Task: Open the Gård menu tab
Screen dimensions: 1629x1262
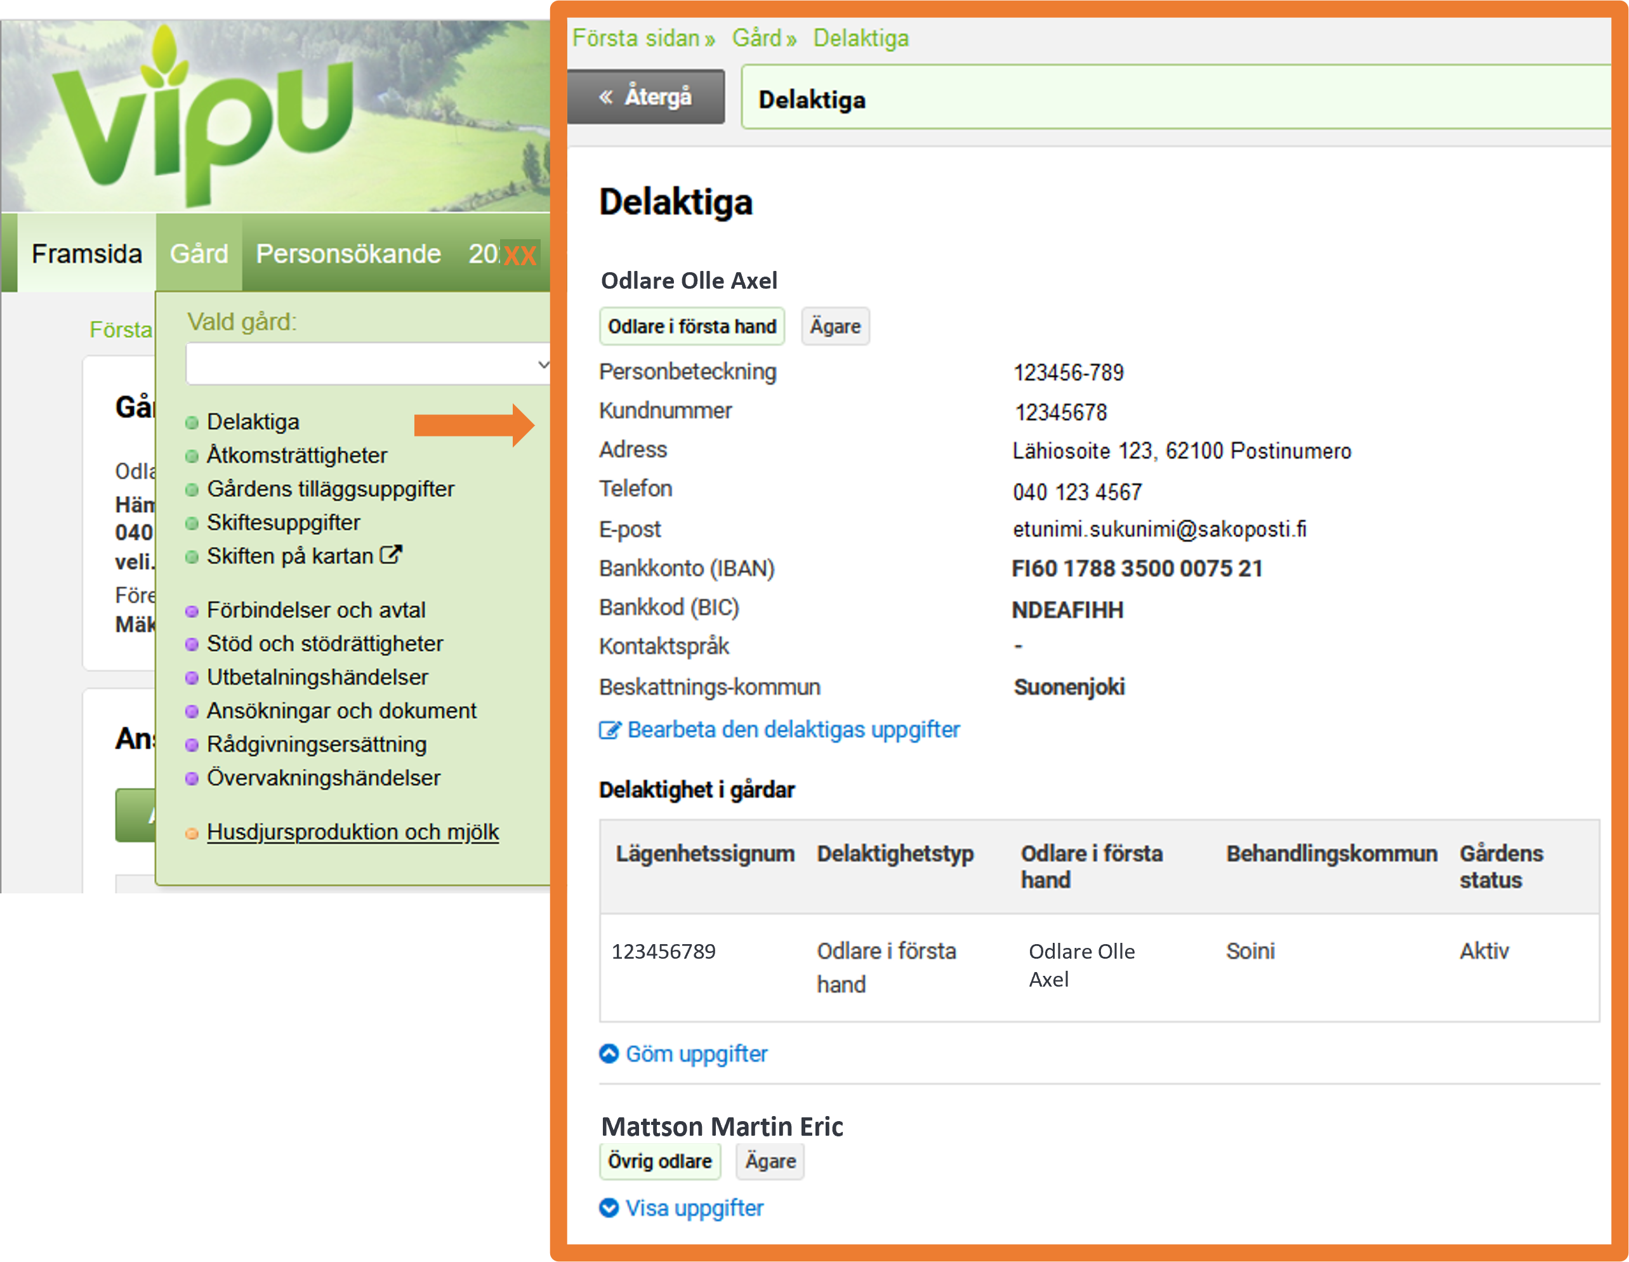Action: click(199, 254)
